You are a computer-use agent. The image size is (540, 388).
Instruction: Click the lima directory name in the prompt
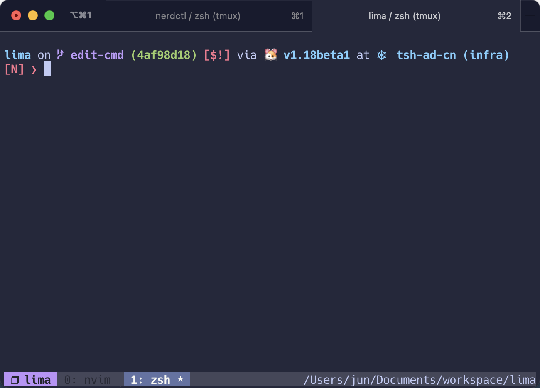click(17, 55)
